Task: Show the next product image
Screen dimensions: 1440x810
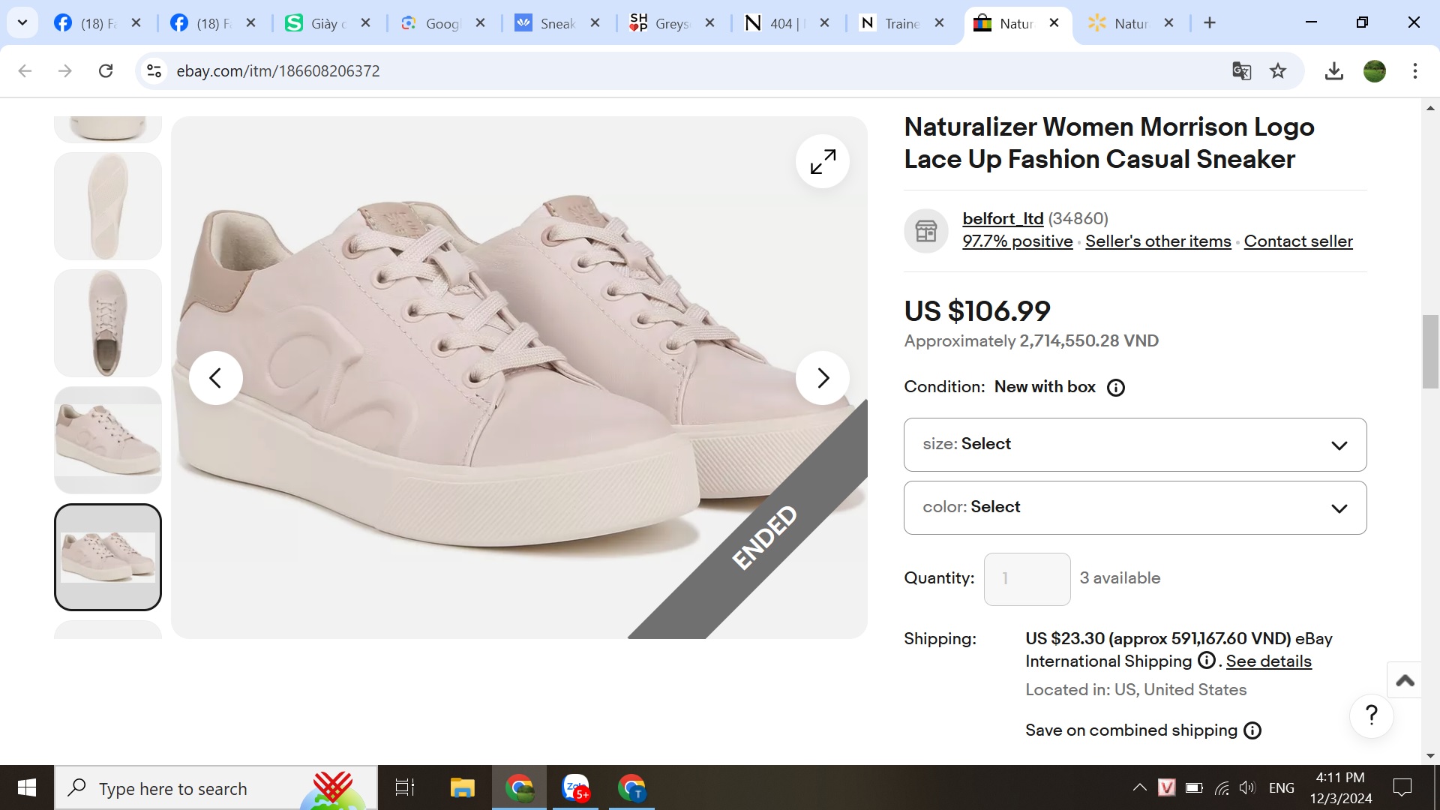Action: [x=822, y=378]
